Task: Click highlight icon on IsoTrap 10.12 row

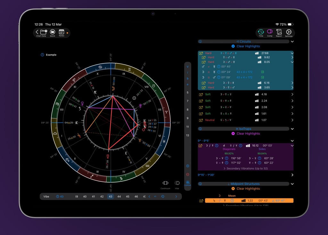Action: (x=201, y=146)
